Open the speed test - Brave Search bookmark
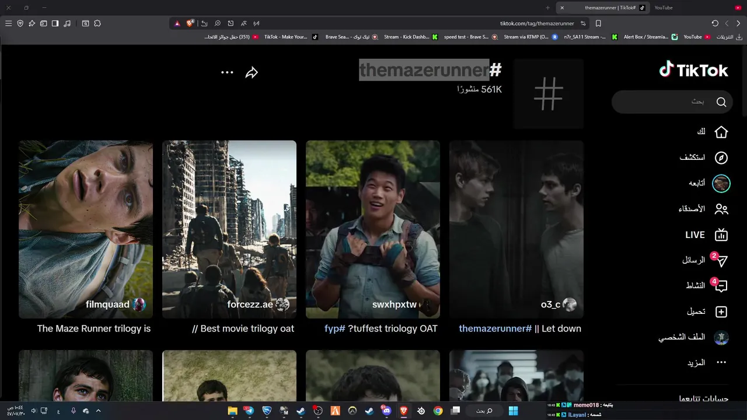Viewport: 747px width, 420px height. click(470, 37)
